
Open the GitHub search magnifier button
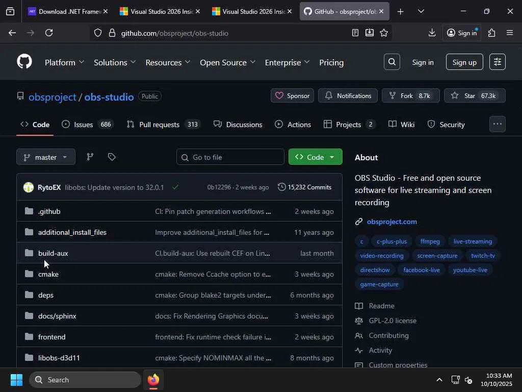(392, 62)
